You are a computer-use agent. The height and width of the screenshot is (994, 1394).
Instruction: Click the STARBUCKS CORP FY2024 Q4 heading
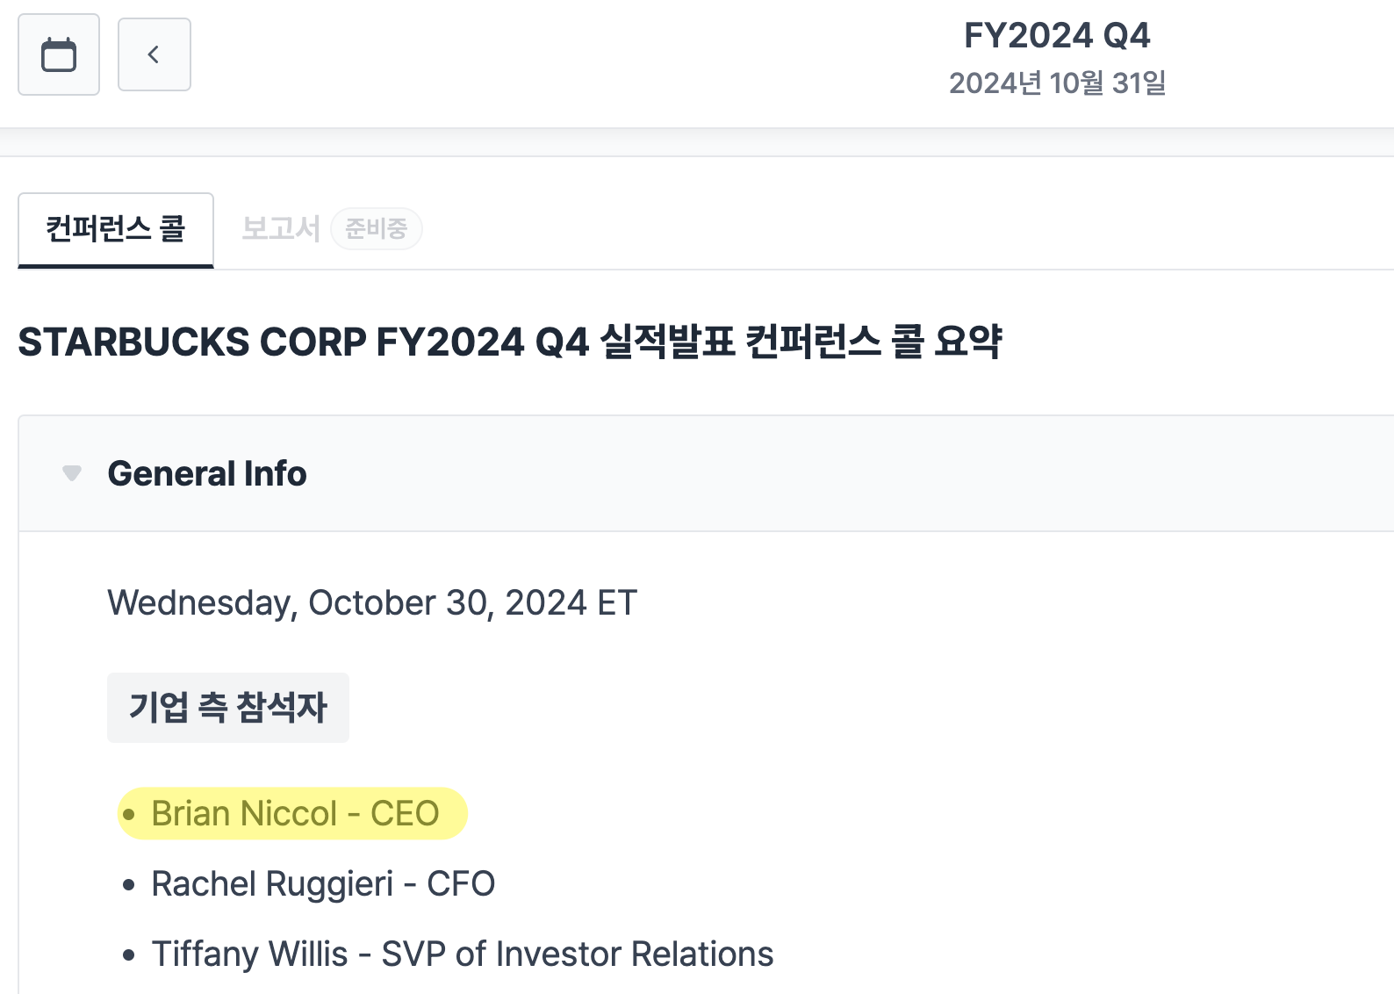(509, 342)
